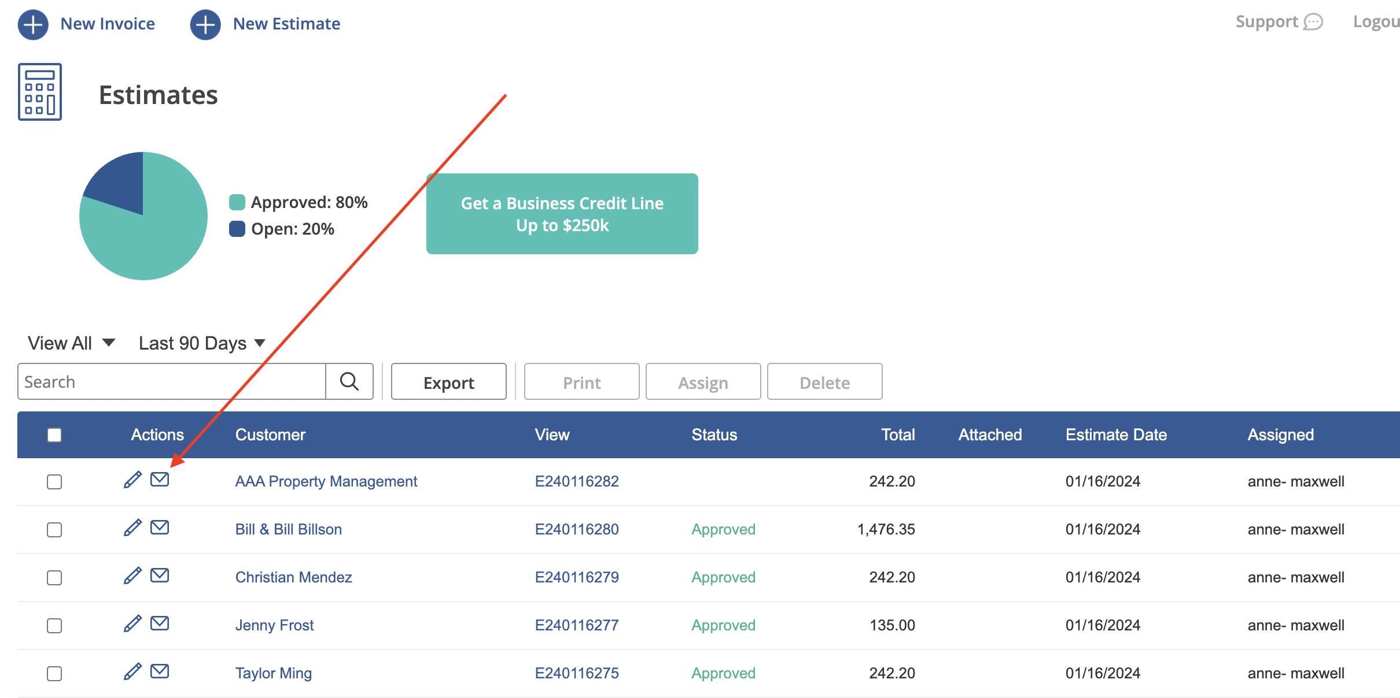1400x698 pixels.
Task: View estimate E240116277
Action: point(577,625)
